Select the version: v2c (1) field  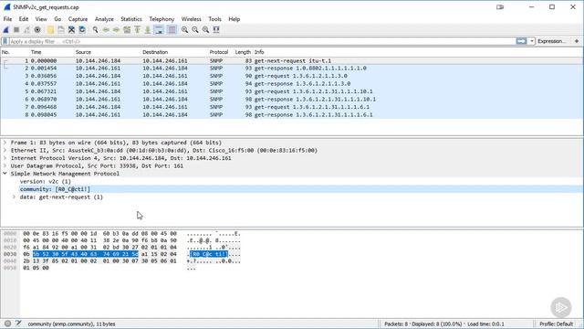pos(46,182)
